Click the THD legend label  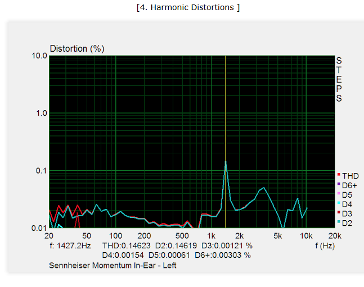click(350, 176)
